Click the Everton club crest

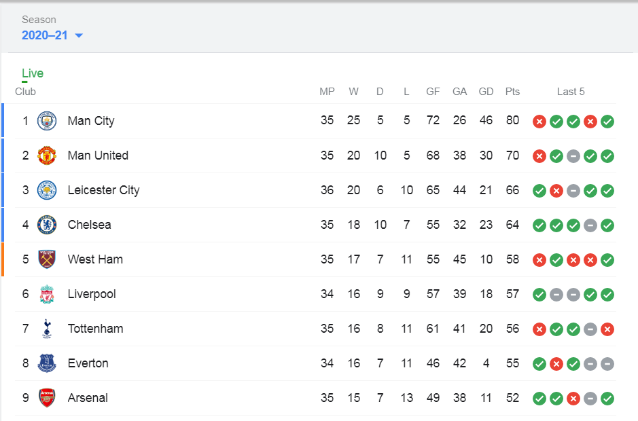click(47, 363)
